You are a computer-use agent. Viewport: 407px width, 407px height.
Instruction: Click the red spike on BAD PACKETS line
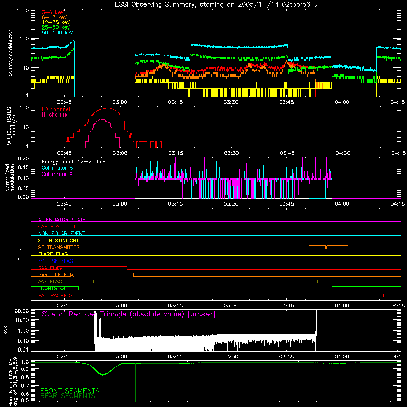pyautogui.click(x=383, y=295)
